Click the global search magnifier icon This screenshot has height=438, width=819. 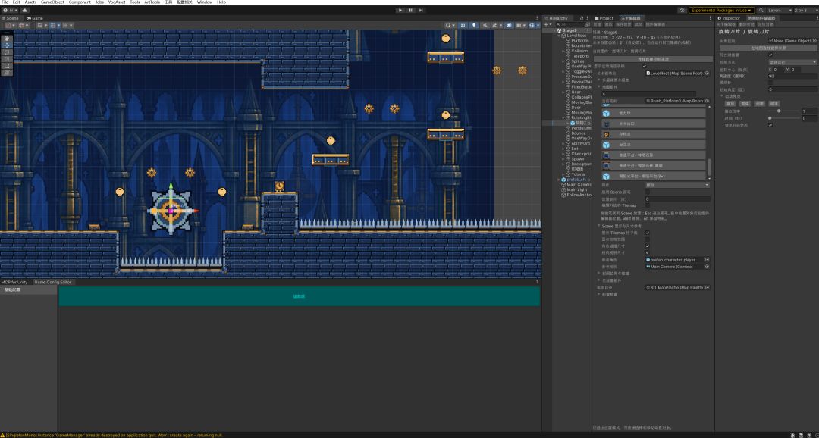click(761, 10)
